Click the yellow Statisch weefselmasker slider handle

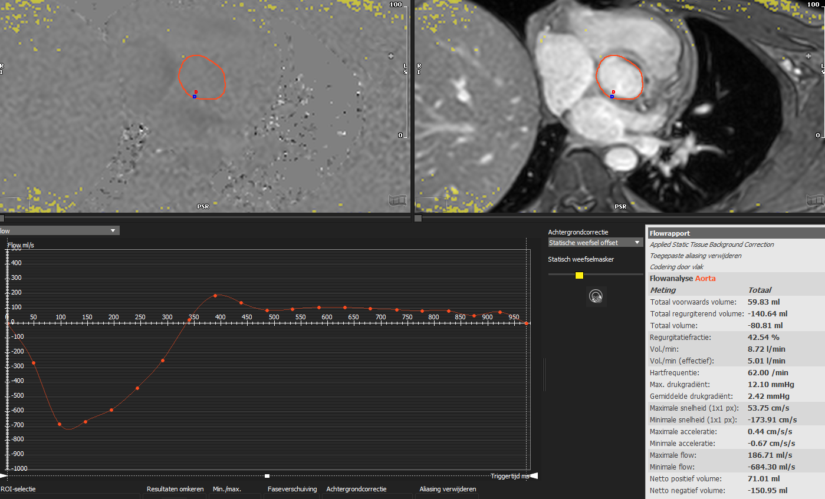click(579, 275)
